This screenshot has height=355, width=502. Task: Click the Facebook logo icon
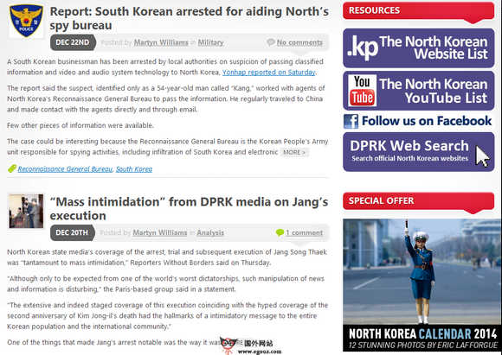tap(351, 122)
